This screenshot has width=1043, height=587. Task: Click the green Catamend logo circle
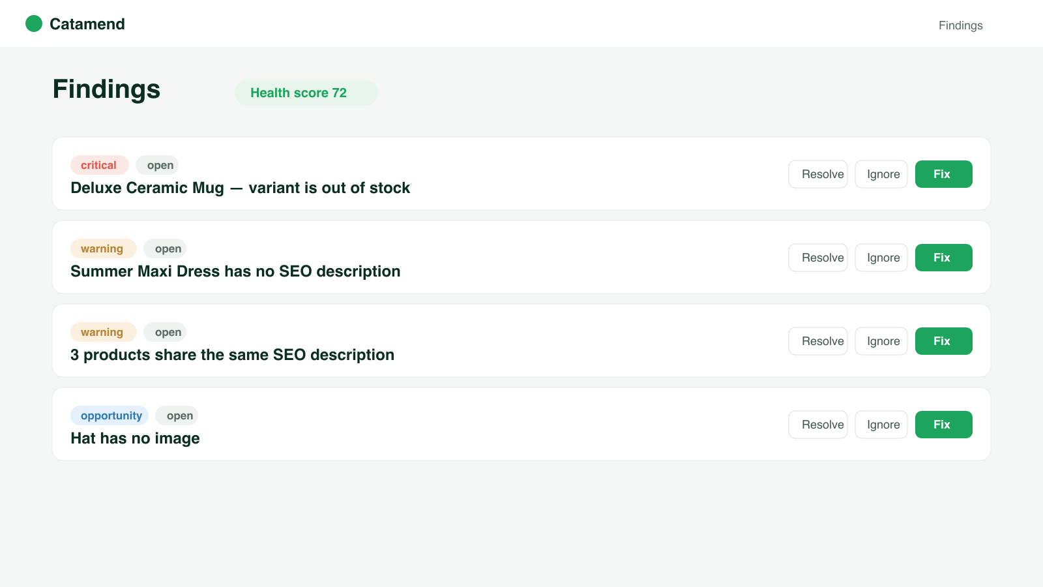pos(34,24)
